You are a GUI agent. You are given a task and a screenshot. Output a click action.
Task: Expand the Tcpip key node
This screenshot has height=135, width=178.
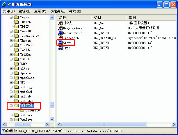pos(11,17)
